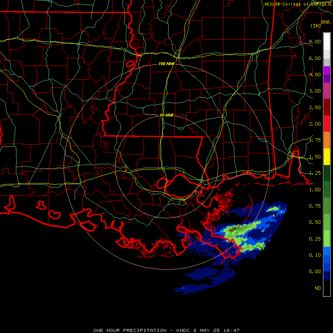Click the OHA product code label
Image resolution: width=333 pixels, height=333 pixels.
(325, 22)
